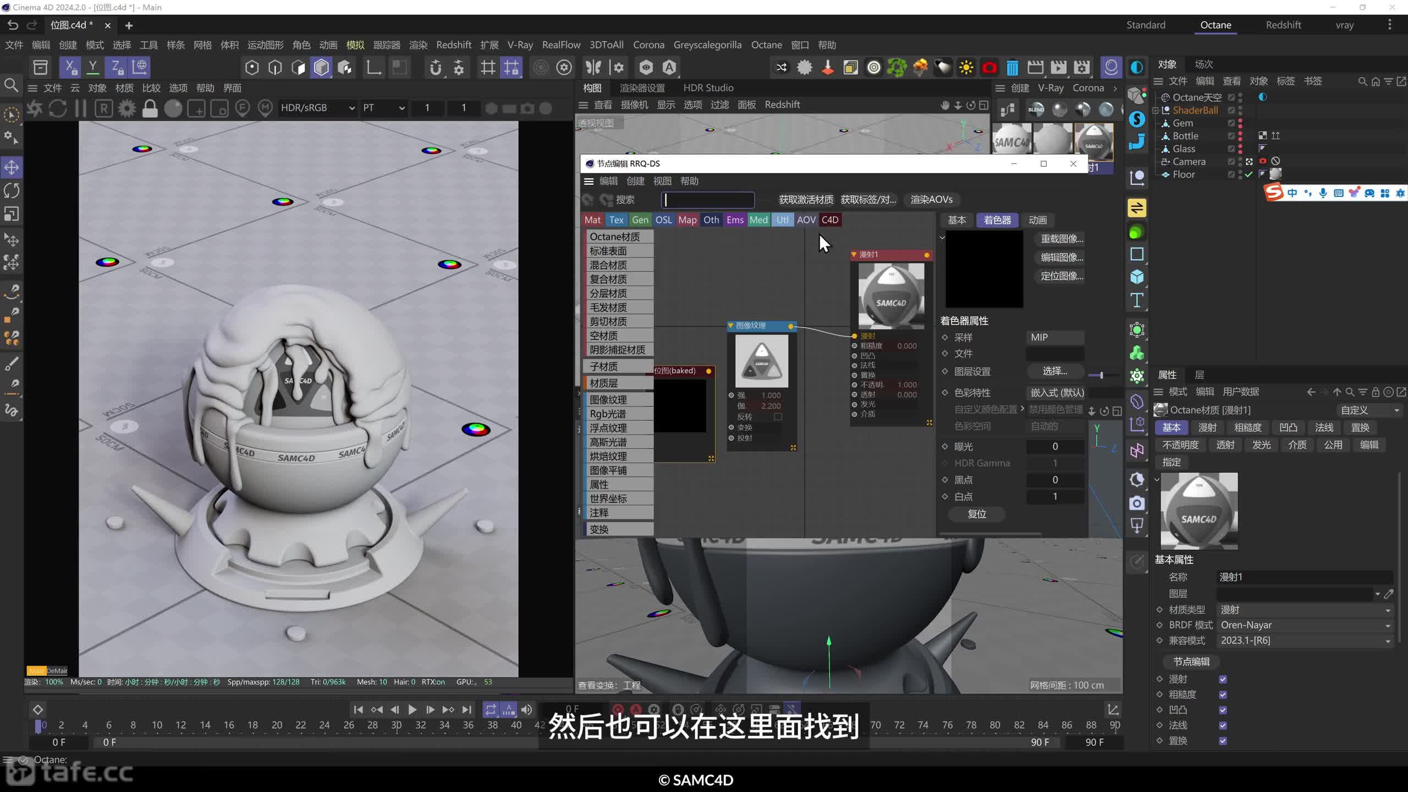Click the Octane live viewer settings gear
Viewport: 1408px width, 792px height.
point(127,108)
